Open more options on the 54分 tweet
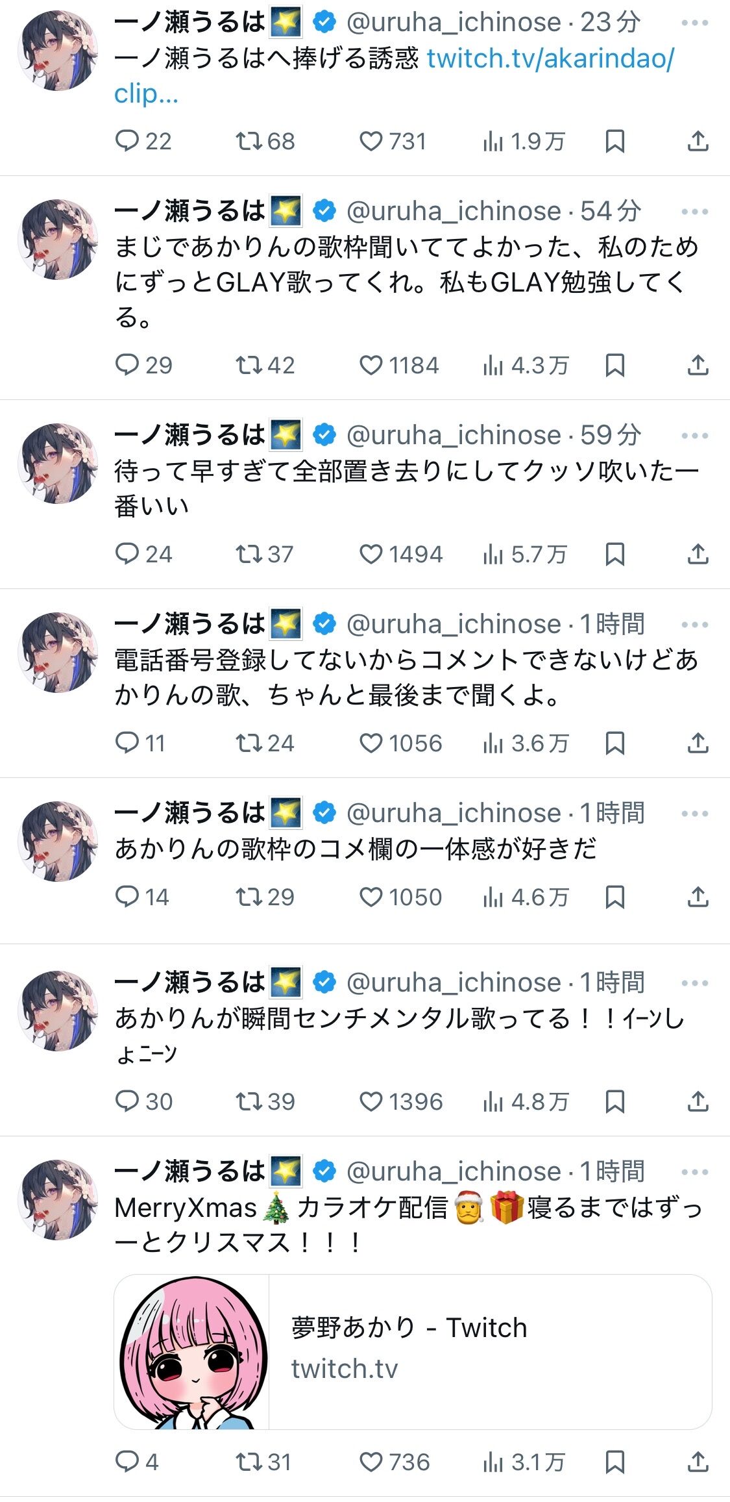The width and height of the screenshot is (730, 1502). [x=695, y=212]
